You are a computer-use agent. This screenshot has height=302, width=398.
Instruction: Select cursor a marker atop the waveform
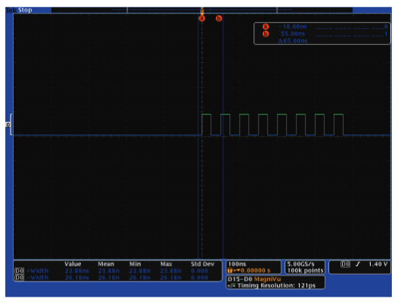(202, 18)
